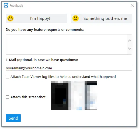The image size is (139, 129).
Task: Click the happy smiley face icon
Action: [11, 18]
